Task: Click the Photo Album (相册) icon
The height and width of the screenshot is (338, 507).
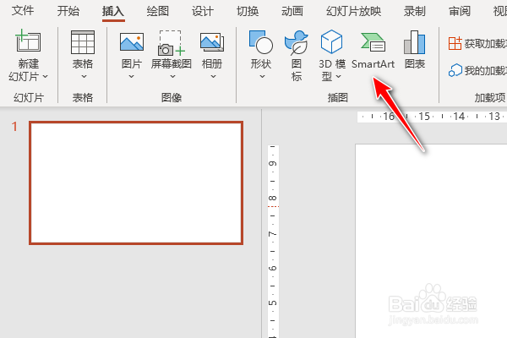Action: coord(212,42)
